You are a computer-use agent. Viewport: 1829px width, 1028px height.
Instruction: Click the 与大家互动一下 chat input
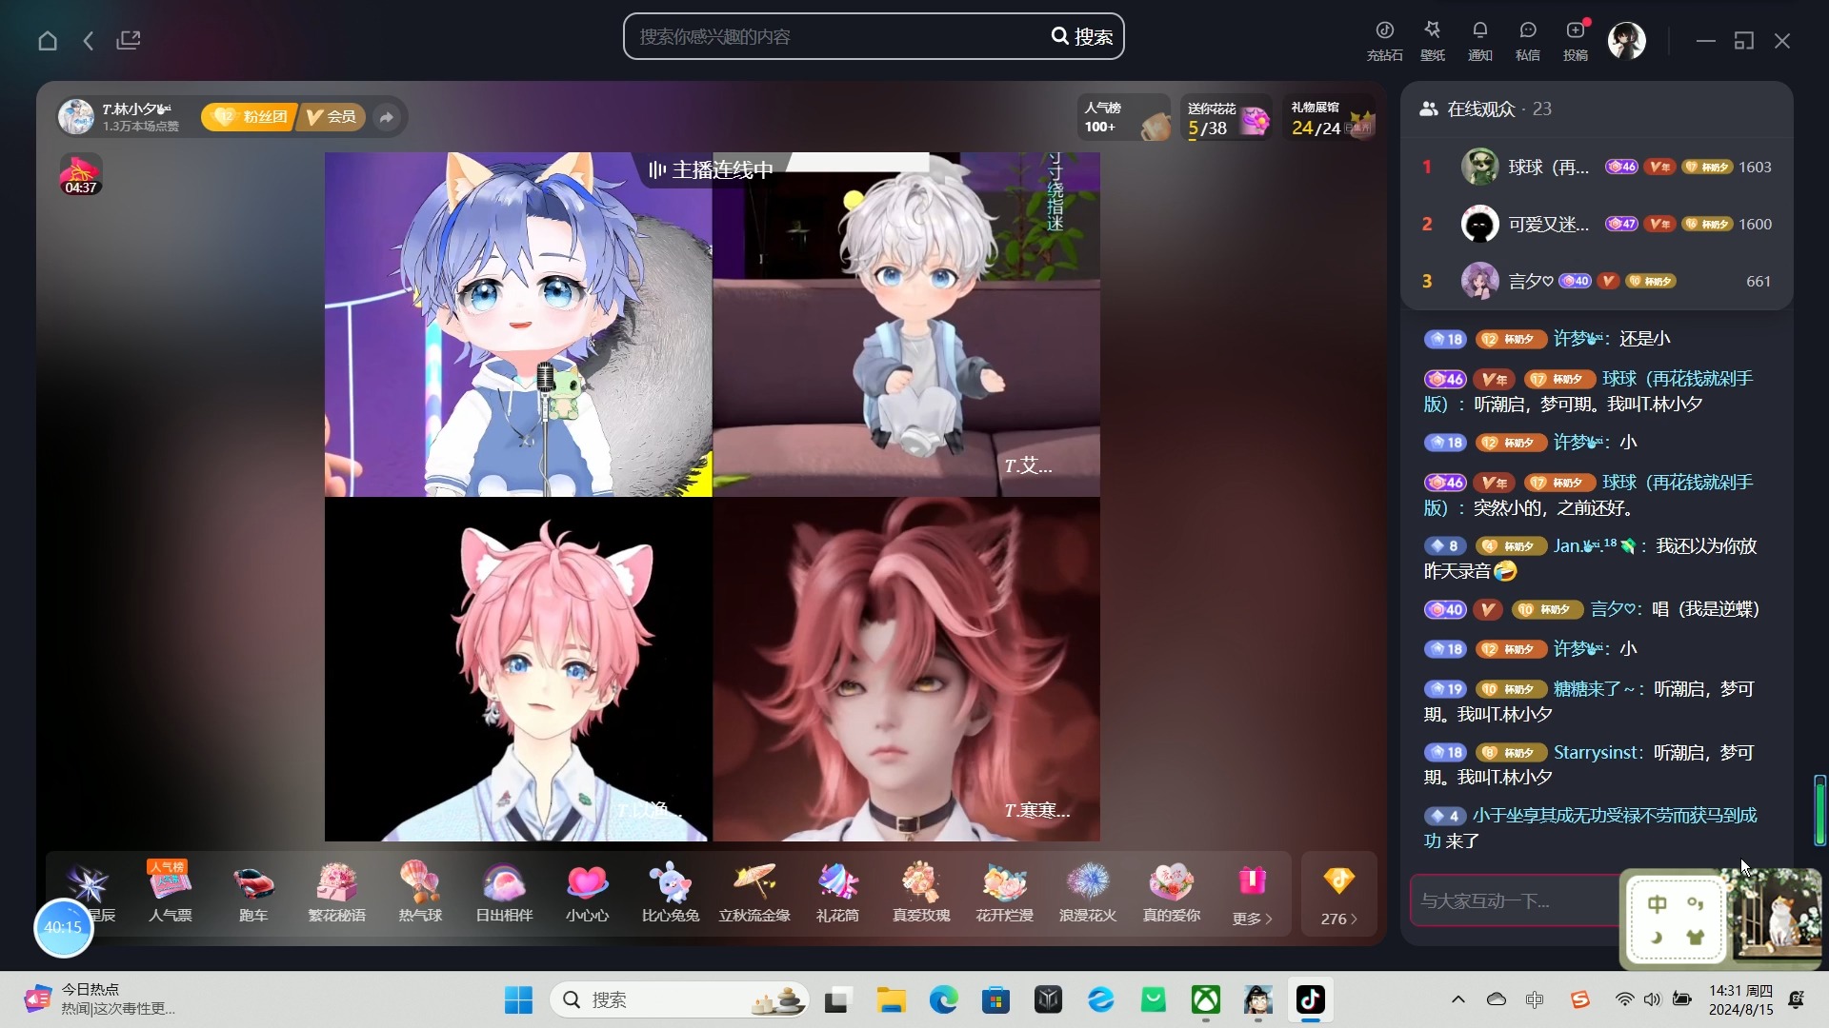pyautogui.click(x=1515, y=900)
